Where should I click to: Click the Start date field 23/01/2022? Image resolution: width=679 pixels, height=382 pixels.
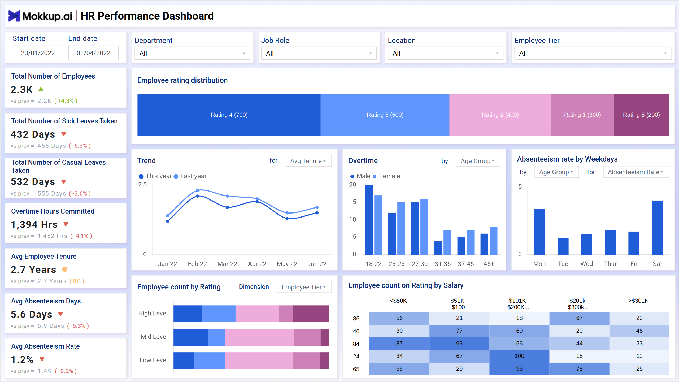point(38,53)
